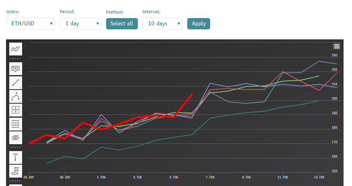
Task: Click the Select all method button
Action: point(122,24)
